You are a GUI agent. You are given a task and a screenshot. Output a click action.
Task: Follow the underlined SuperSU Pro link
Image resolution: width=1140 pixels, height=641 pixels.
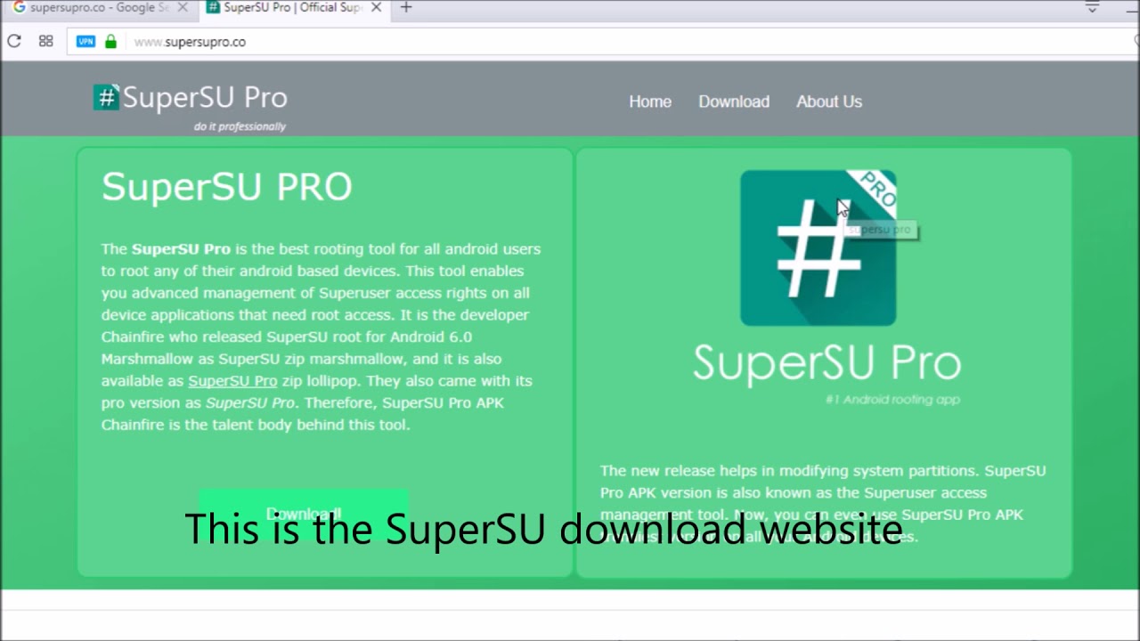[232, 380]
